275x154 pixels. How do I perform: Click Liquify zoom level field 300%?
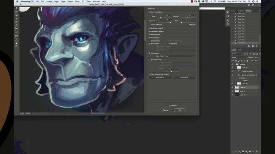pyautogui.click(x=27, y=113)
